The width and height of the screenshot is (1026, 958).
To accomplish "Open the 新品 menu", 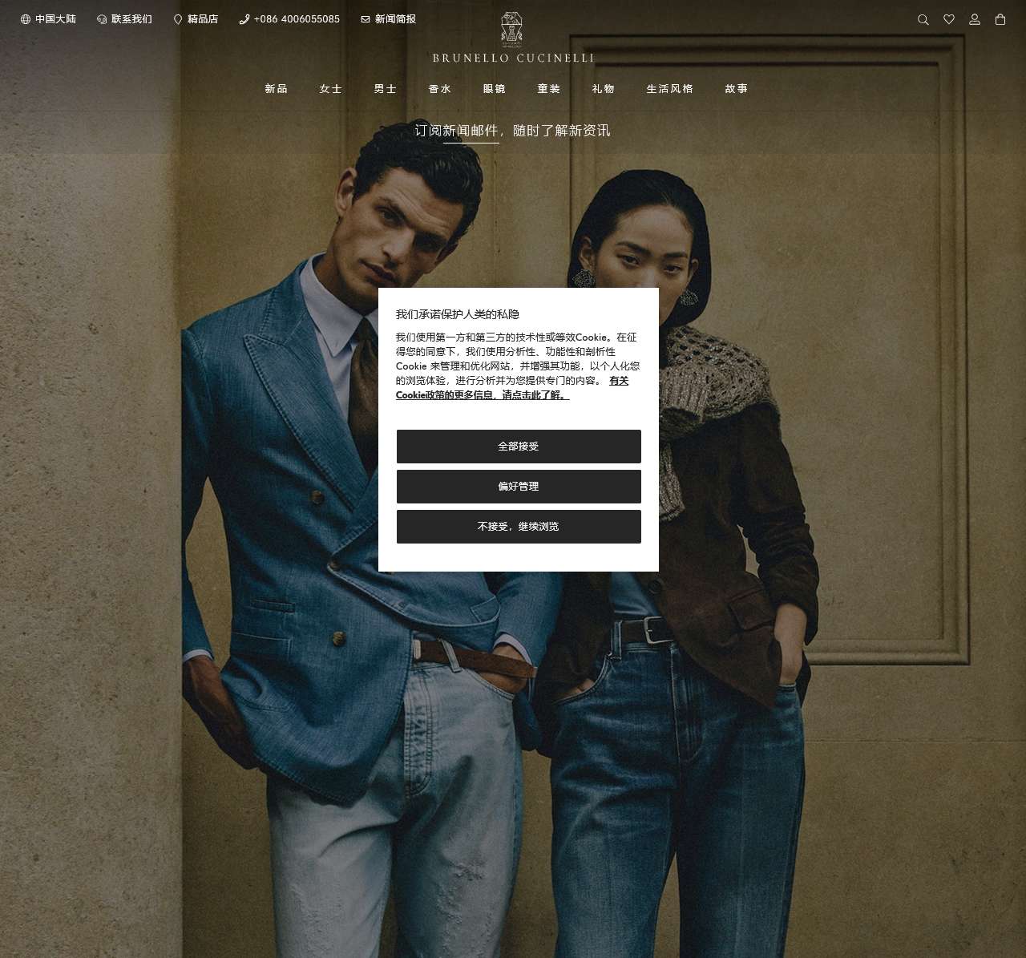I will pyautogui.click(x=276, y=89).
